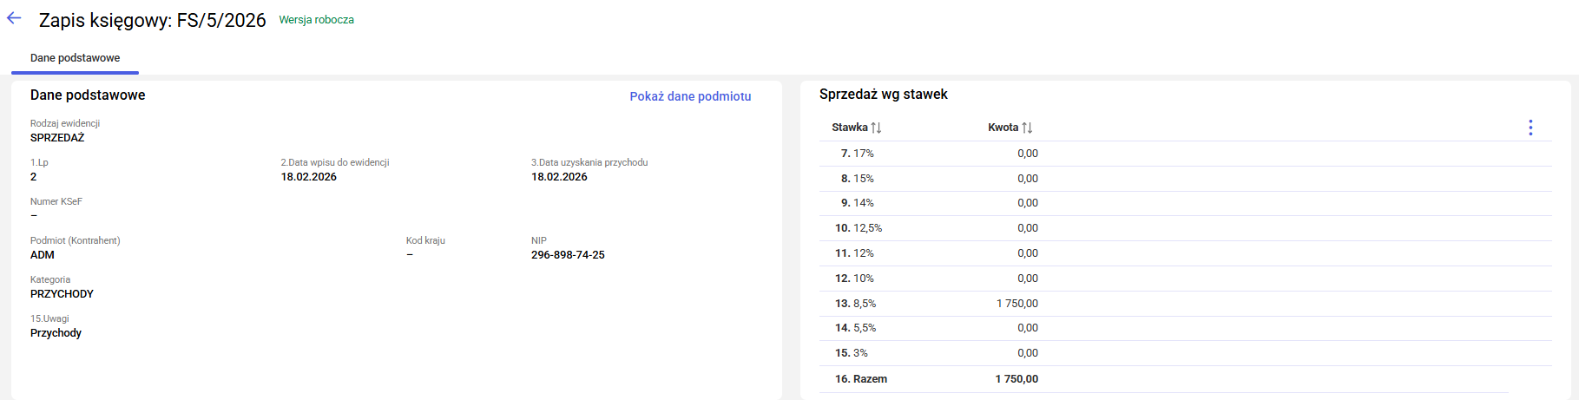Click the entry date 18.02.2026 value
Viewport: 1579px width, 400px height.
click(308, 177)
